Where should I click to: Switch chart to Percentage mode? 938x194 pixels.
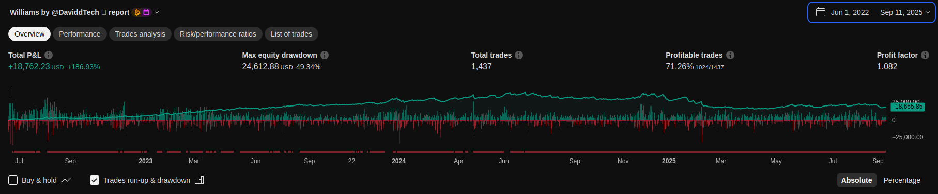tap(902, 180)
